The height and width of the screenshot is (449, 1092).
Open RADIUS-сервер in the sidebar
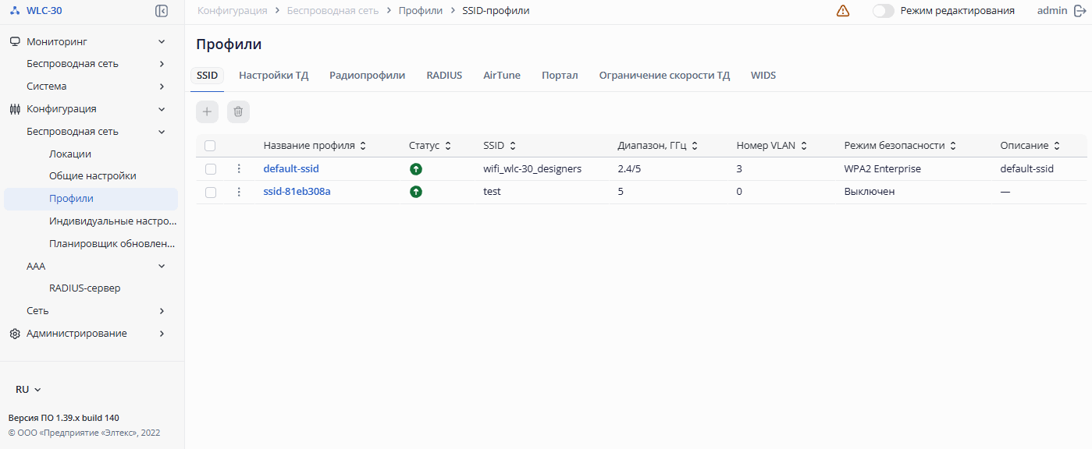coord(85,288)
